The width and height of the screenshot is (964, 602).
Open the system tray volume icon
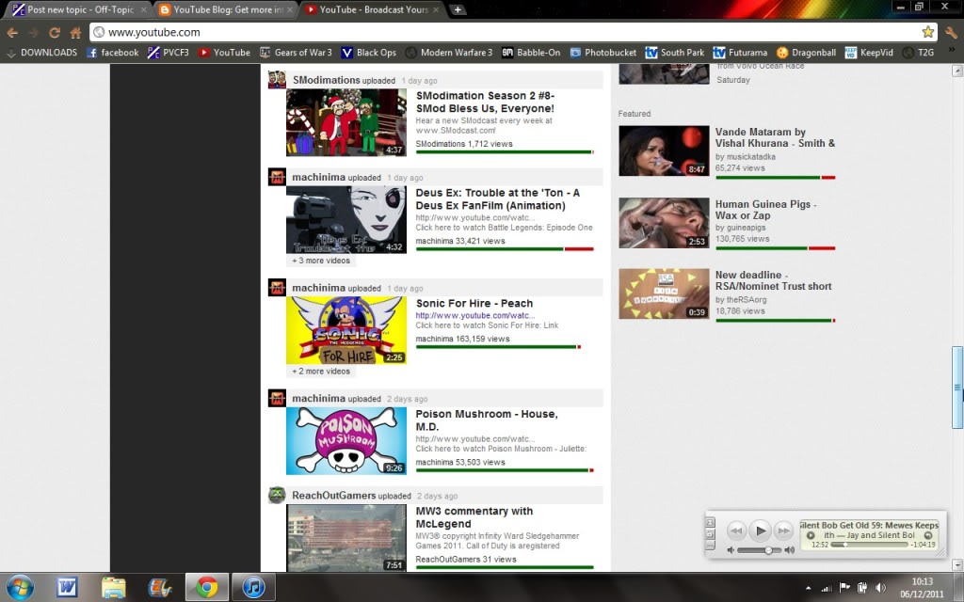pos(880,588)
